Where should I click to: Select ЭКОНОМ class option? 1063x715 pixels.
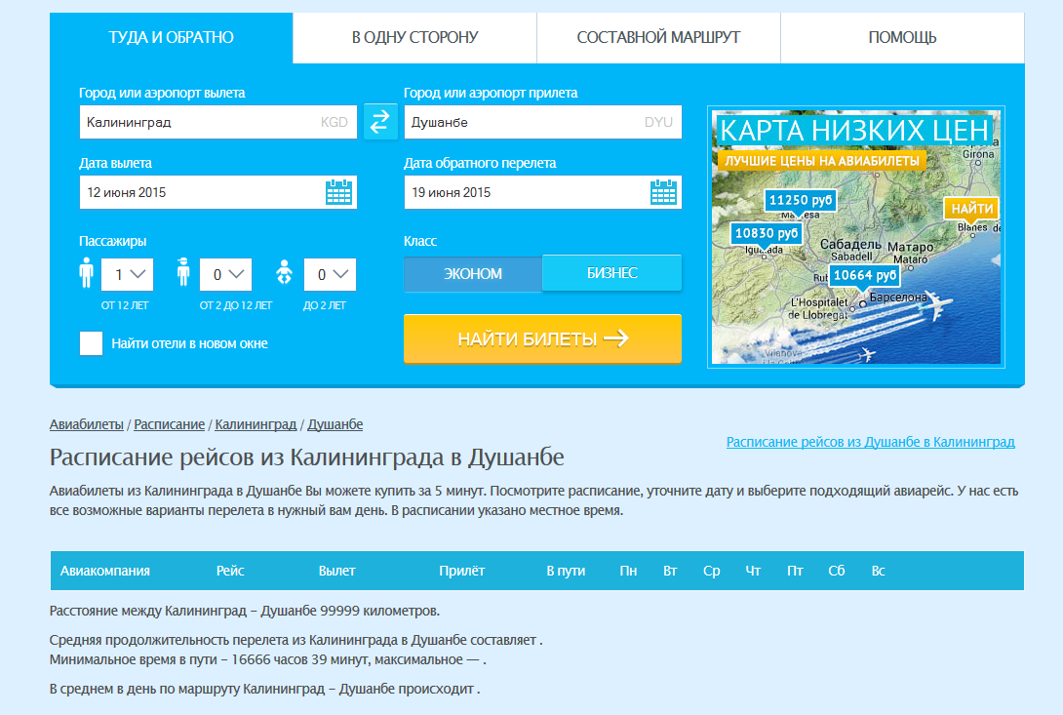tap(473, 274)
